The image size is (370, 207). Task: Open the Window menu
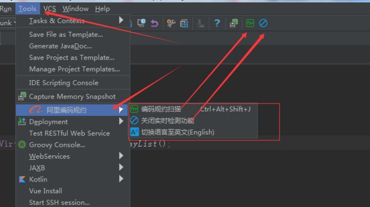(x=76, y=9)
